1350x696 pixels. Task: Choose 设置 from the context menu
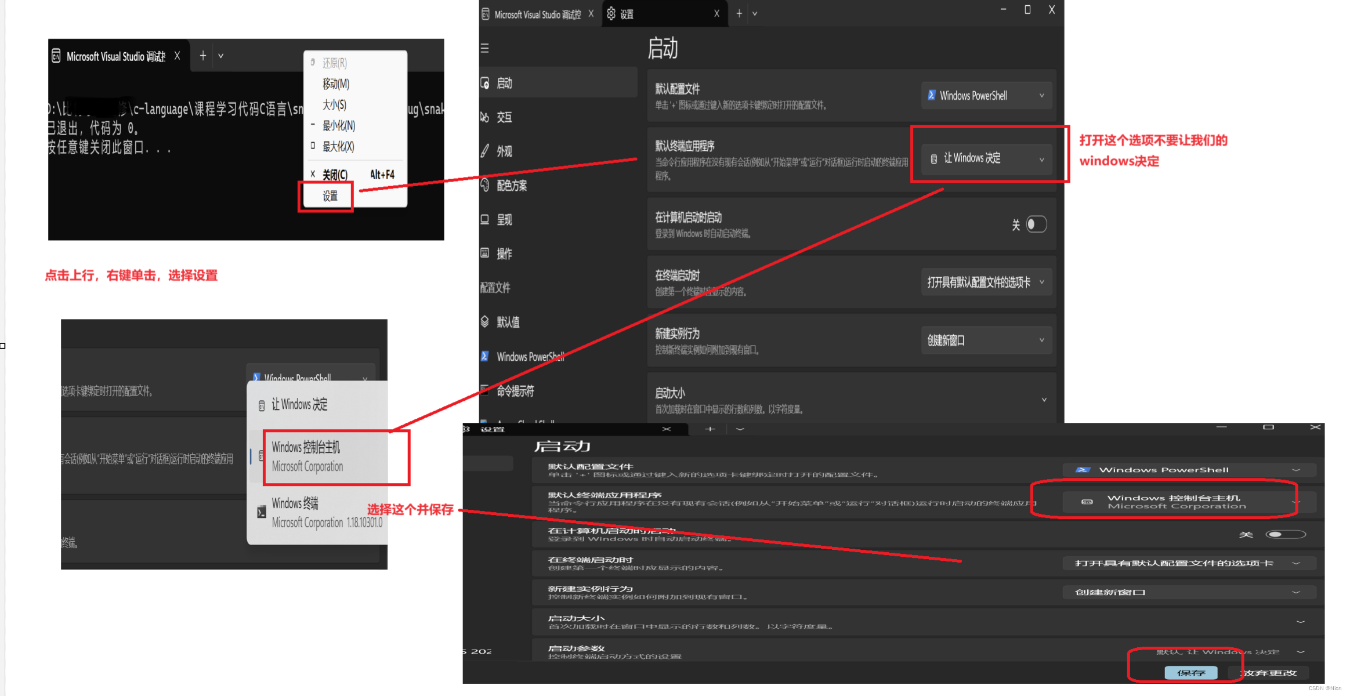coord(330,196)
